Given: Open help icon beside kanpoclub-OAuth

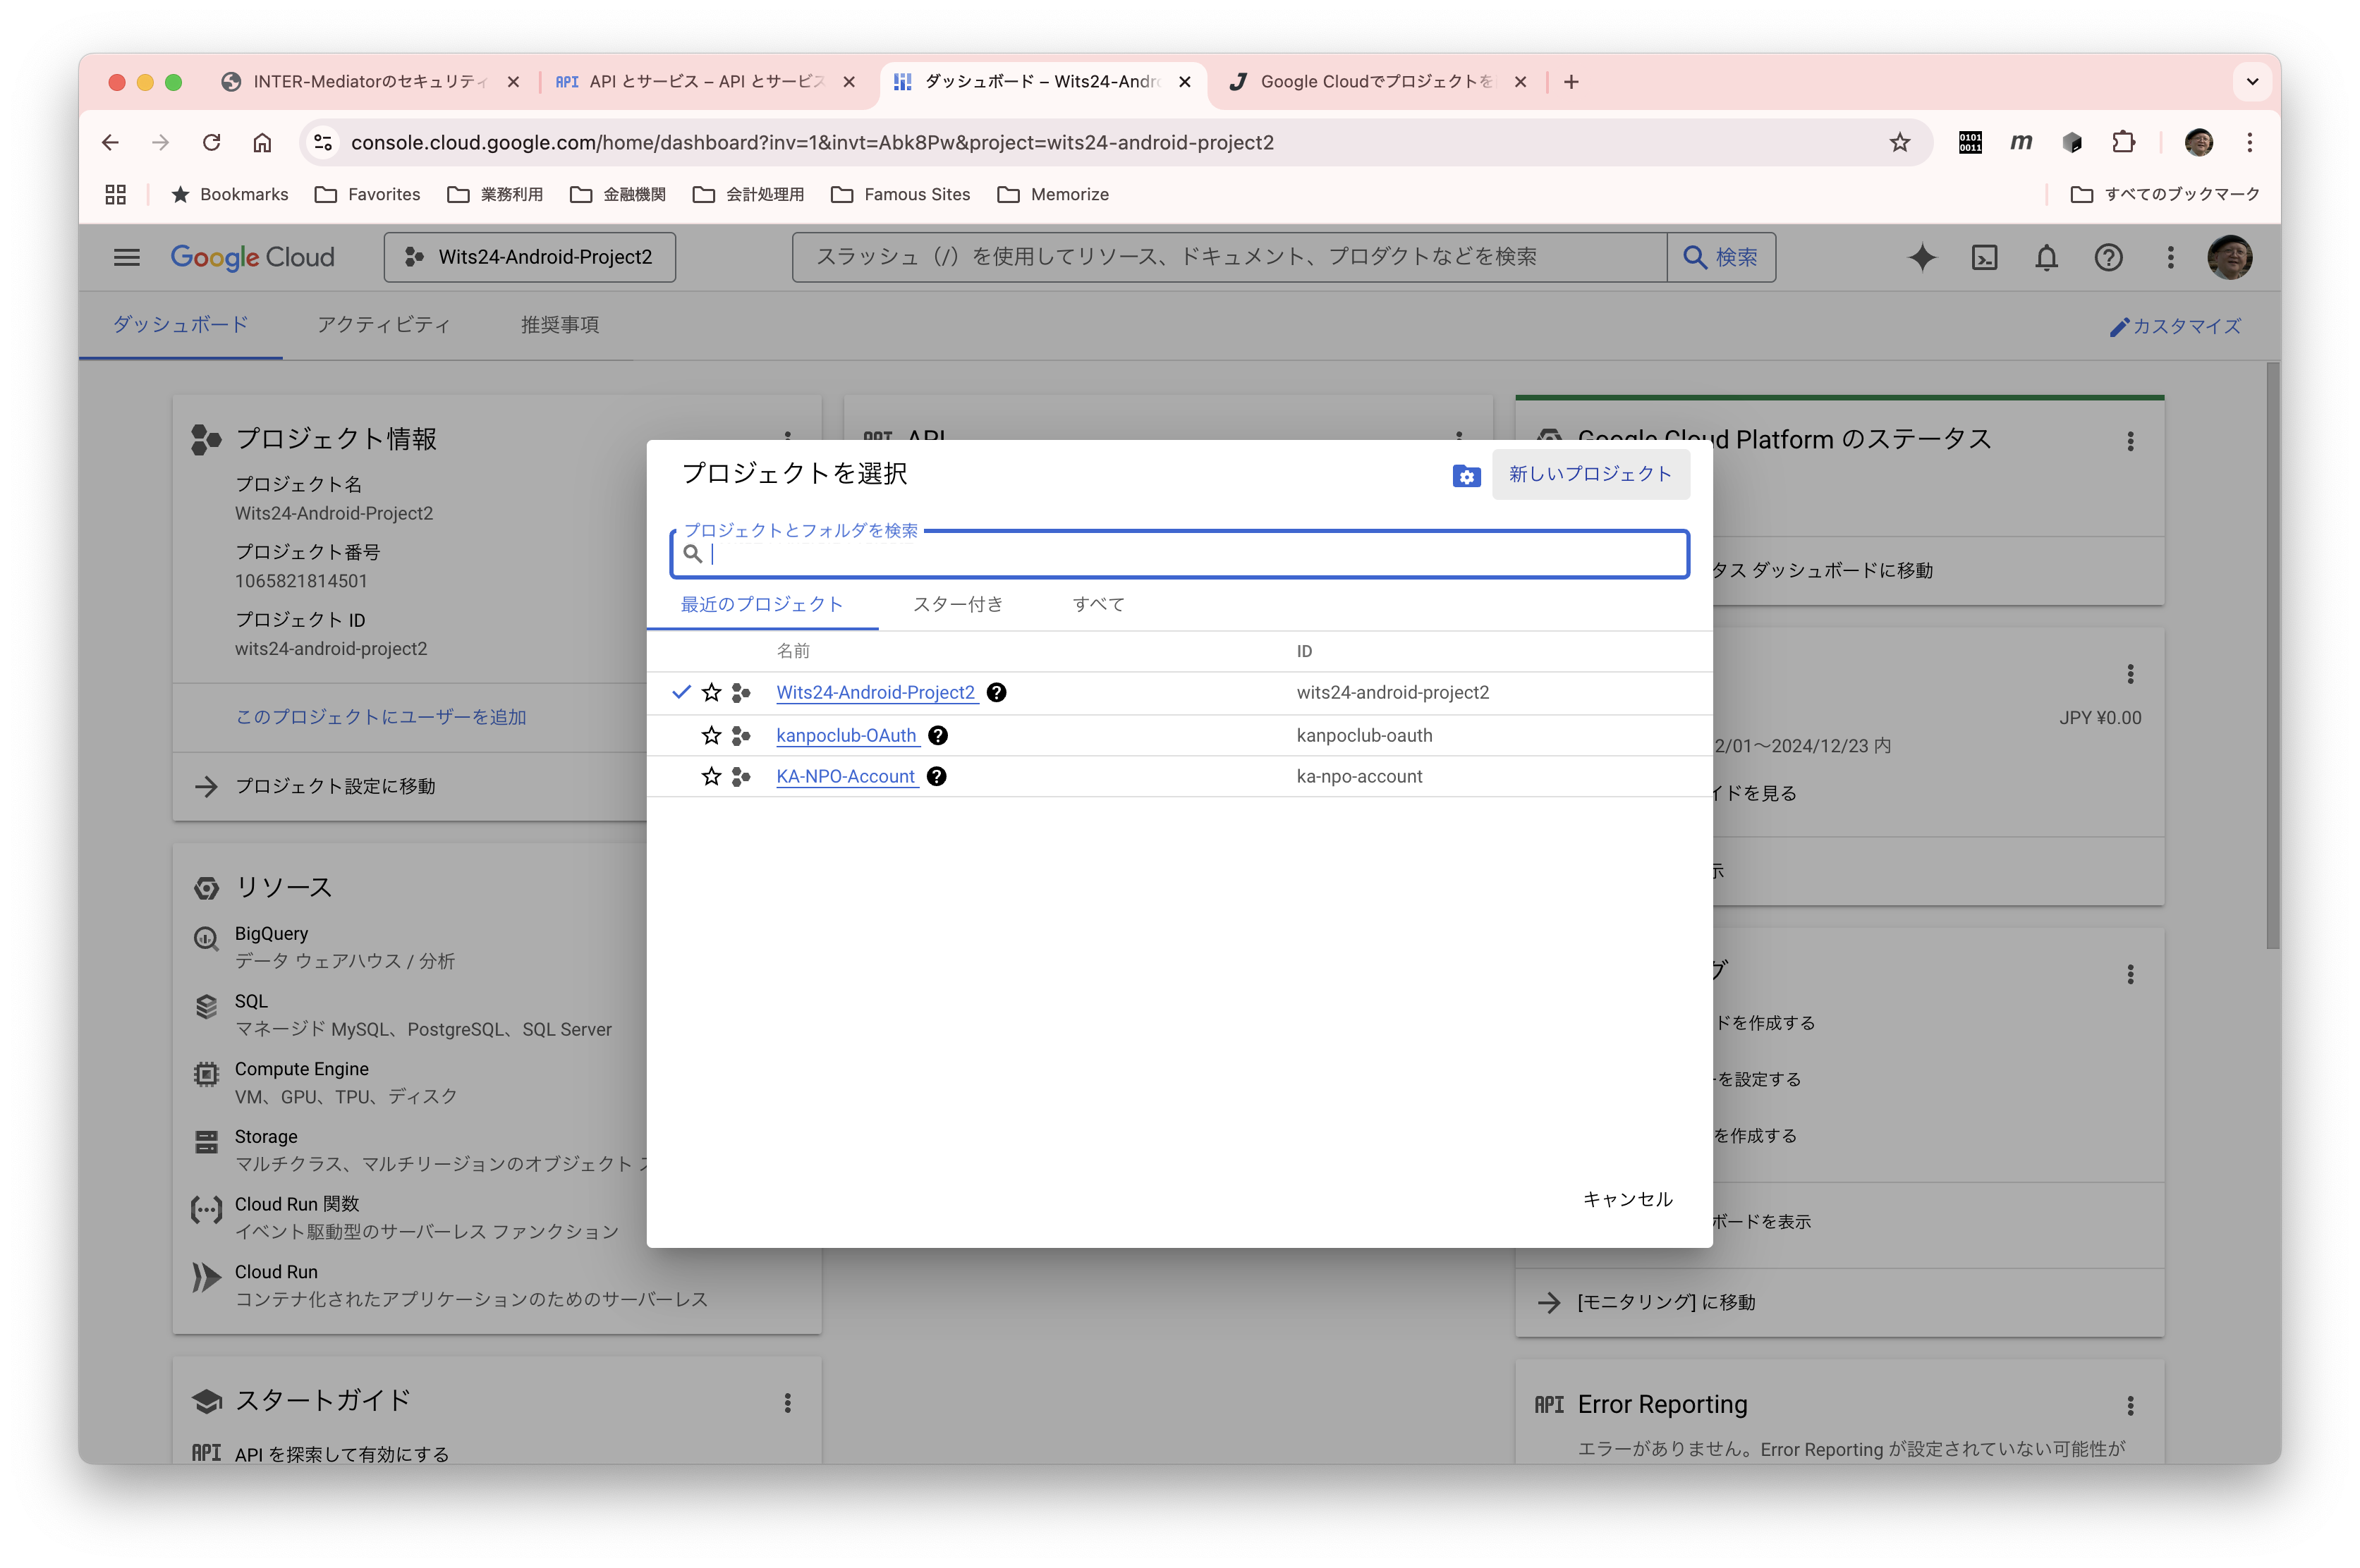Looking at the screenshot, I should coord(937,735).
